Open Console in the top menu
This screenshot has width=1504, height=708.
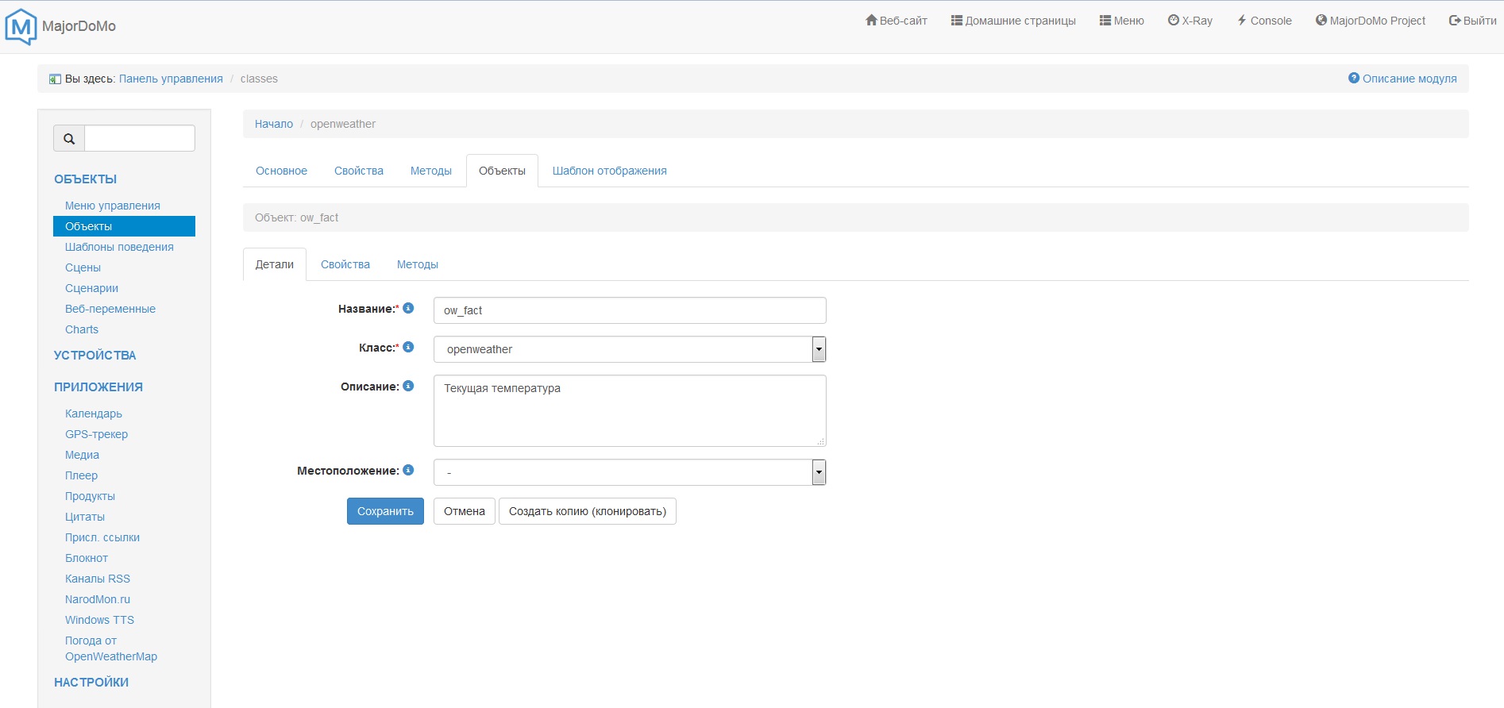[1264, 21]
